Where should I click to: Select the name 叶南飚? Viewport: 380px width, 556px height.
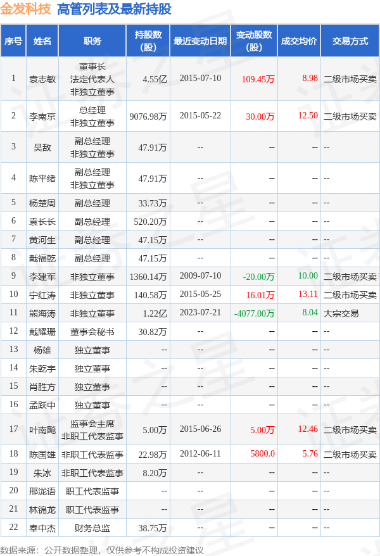pyautogui.click(x=42, y=430)
